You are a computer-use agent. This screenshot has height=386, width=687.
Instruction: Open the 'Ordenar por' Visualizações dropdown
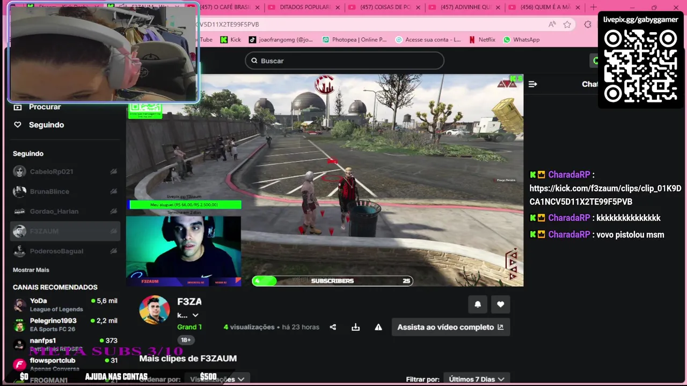tap(217, 379)
